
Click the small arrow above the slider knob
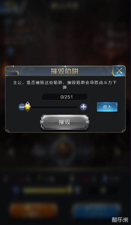pyautogui.click(x=27, y=103)
